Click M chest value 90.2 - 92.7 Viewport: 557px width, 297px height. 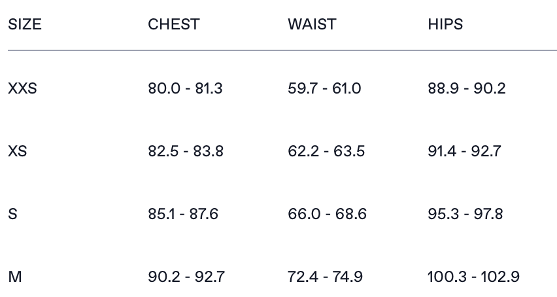tap(186, 277)
